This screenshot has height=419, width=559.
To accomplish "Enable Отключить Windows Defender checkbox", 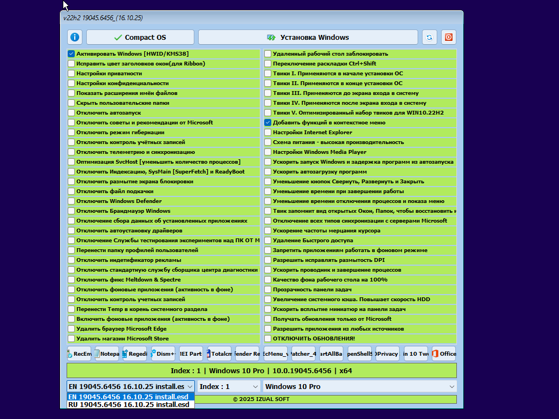I will pos(71,201).
